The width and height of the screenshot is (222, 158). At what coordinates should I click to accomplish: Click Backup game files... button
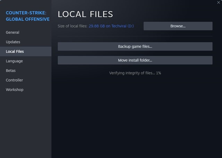pos(135,47)
